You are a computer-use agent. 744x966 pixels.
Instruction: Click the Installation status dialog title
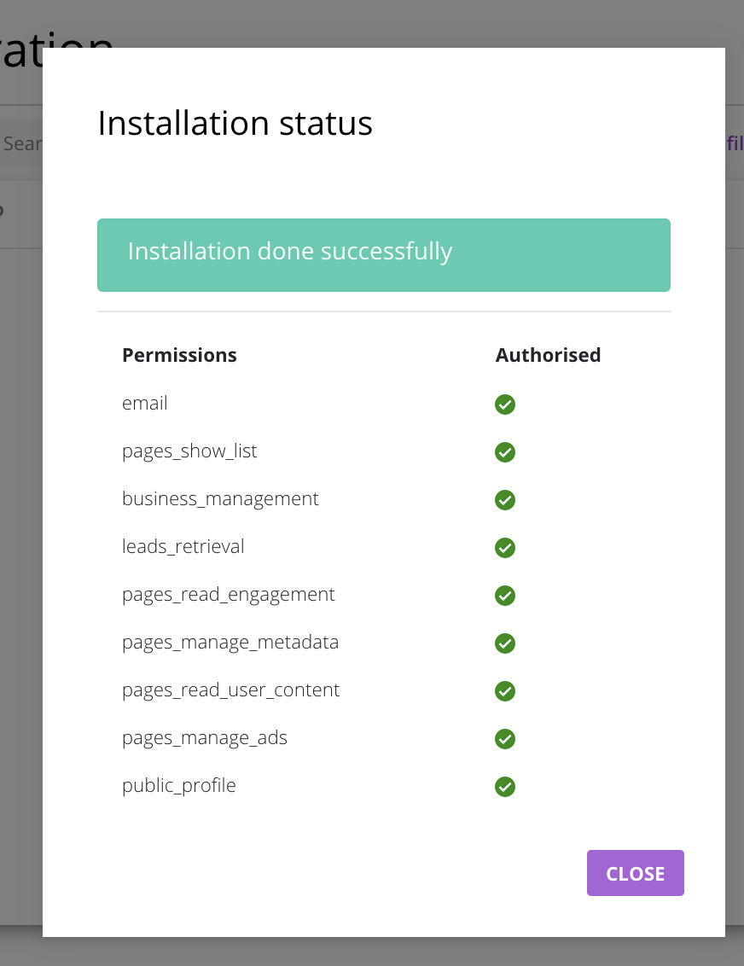235,124
